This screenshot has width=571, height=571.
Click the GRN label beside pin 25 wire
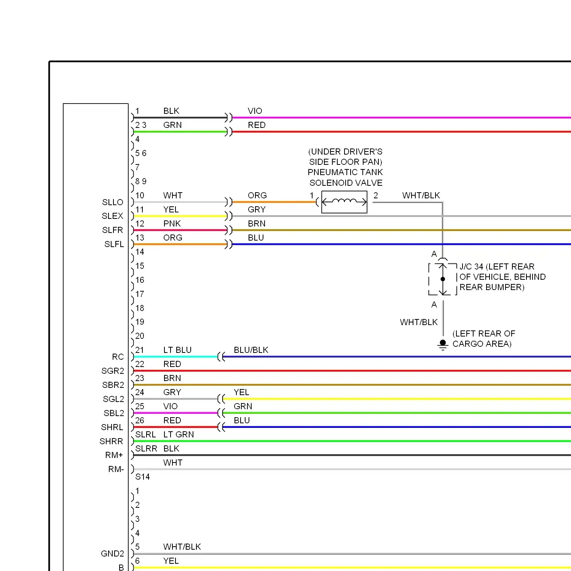[x=243, y=406]
